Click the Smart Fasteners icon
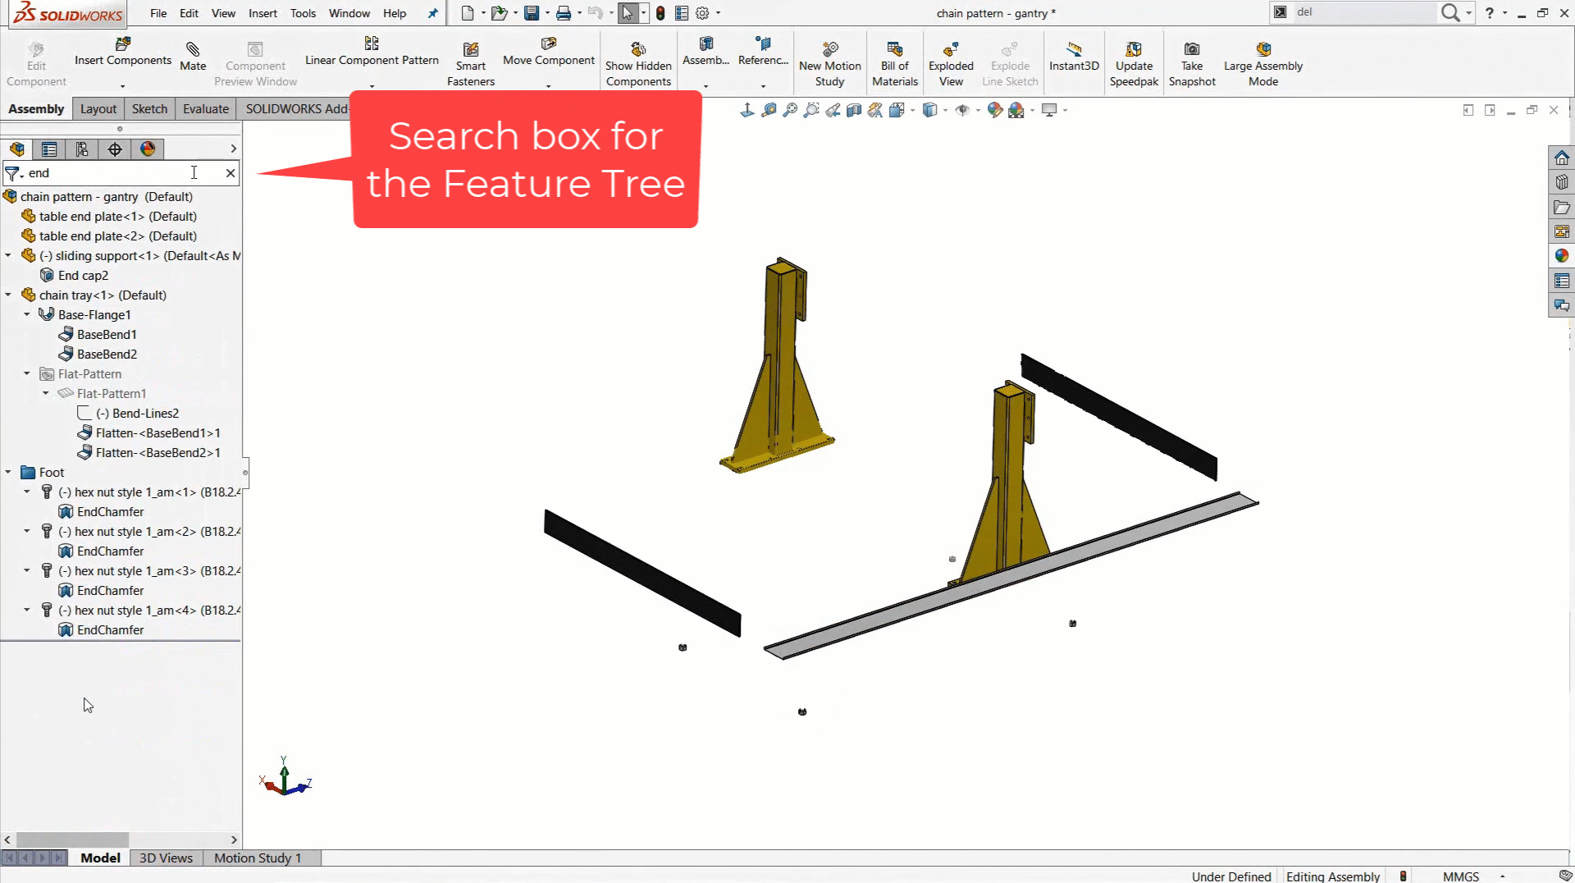1575x883 pixels. (x=471, y=64)
